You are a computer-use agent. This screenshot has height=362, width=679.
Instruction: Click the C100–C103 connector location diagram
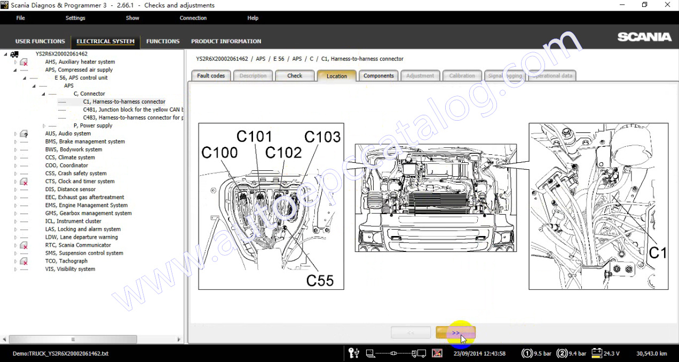point(271,207)
